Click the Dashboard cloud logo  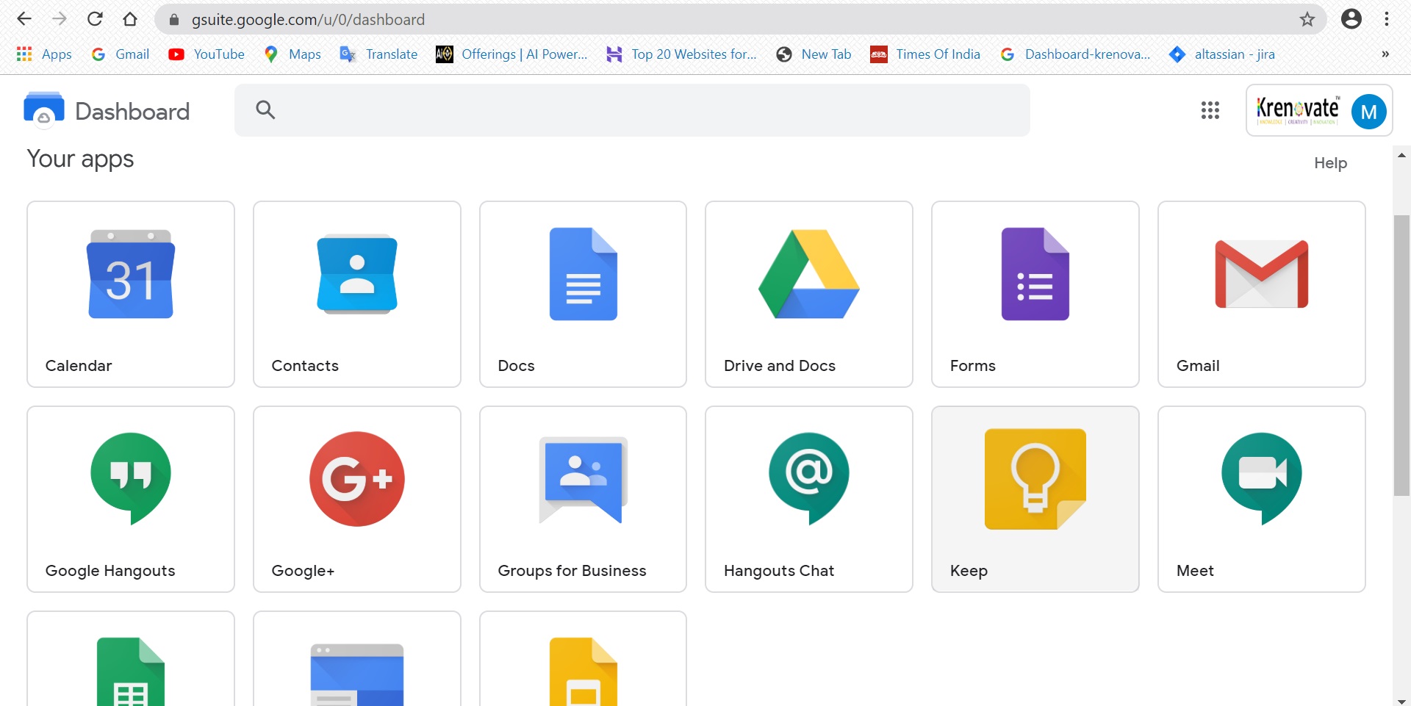point(44,110)
